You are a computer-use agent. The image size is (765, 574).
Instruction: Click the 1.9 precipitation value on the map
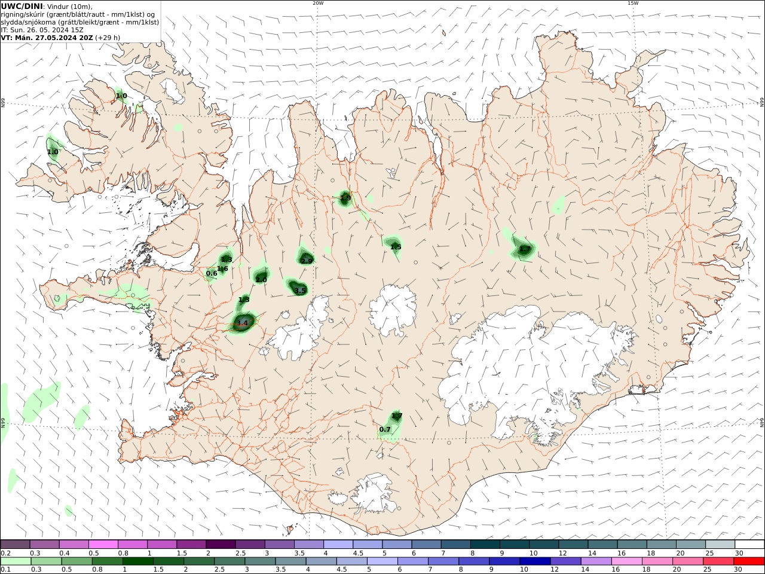tap(345, 198)
